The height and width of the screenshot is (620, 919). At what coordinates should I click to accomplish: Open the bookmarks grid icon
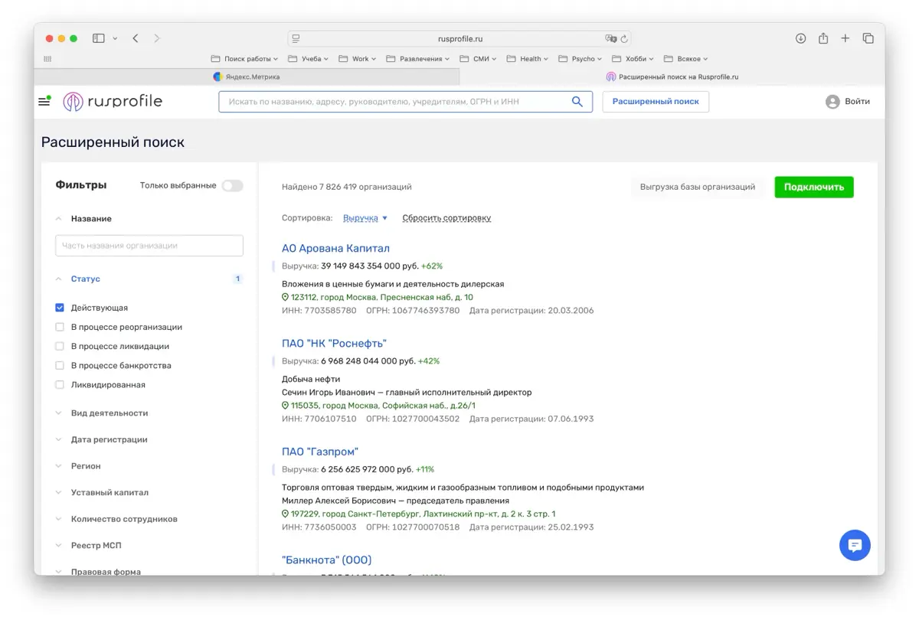coord(47,59)
